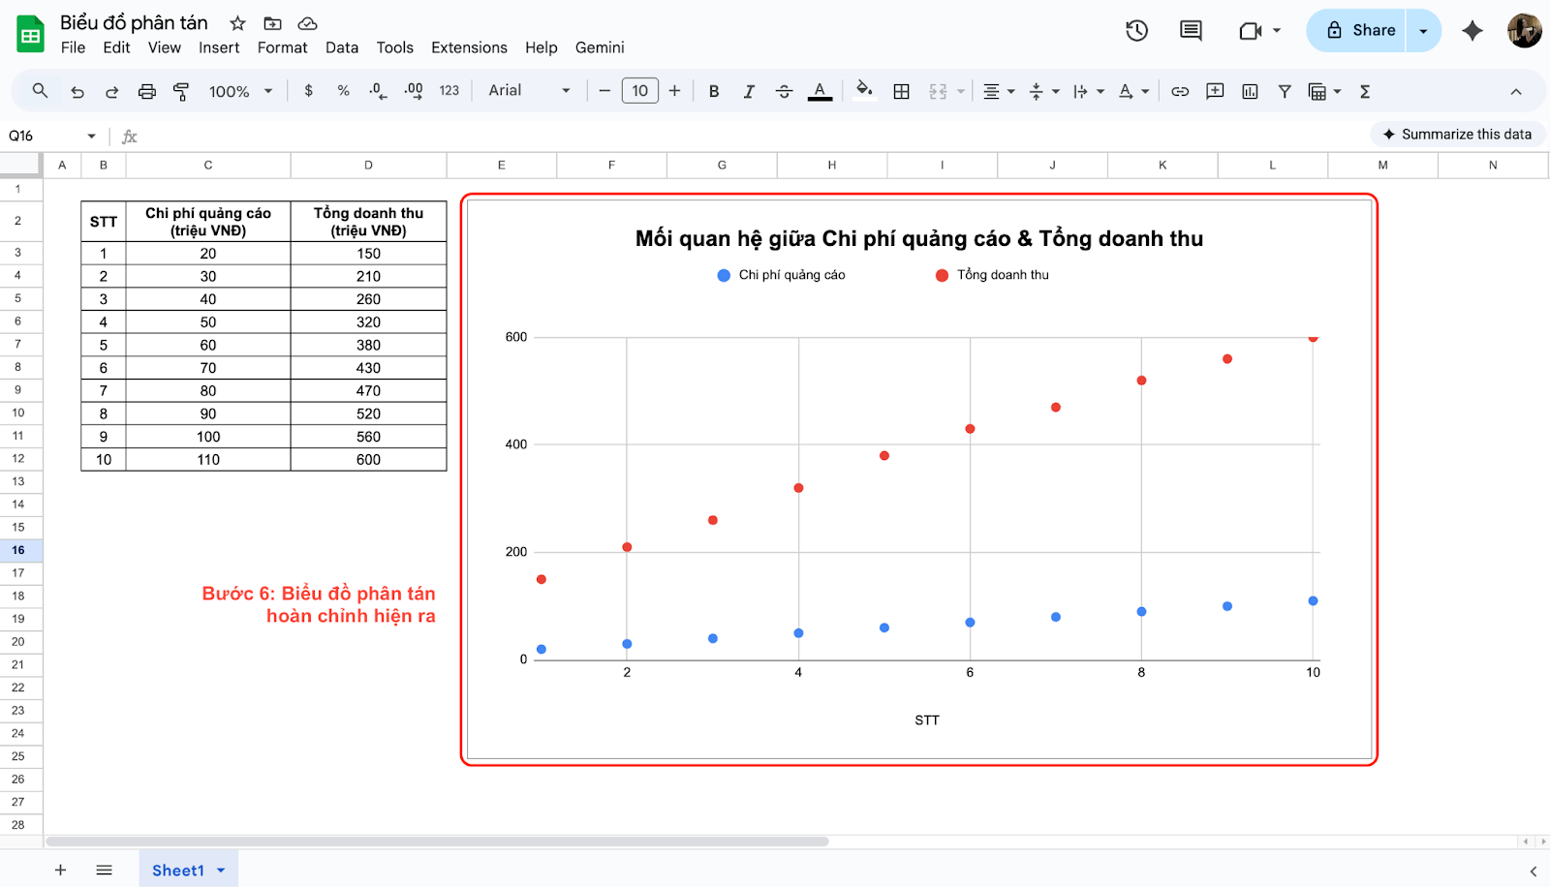Open the zoom 100% dropdown
This screenshot has height=887, width=1550.
(x=240, y=91)
